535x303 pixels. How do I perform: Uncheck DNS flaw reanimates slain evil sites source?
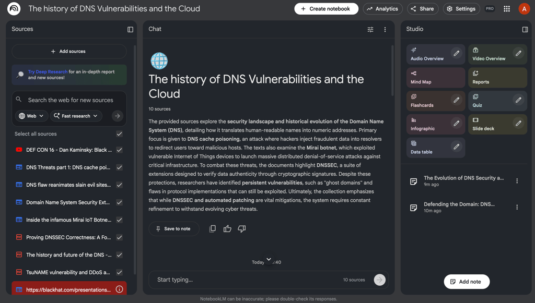(120, 185)
